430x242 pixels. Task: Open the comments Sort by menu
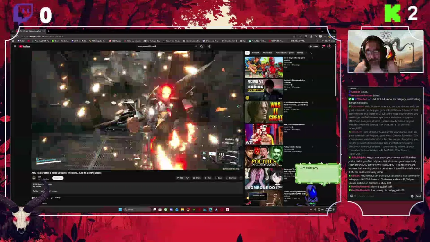[x=56, y=198]
